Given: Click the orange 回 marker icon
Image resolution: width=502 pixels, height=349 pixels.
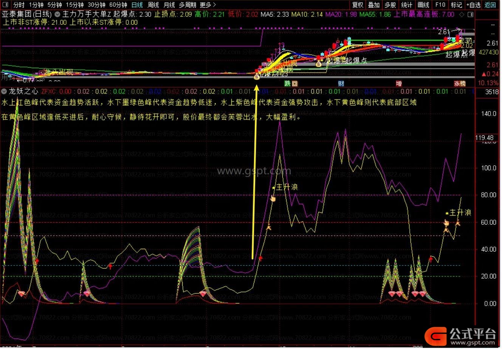Looking at the screenshot, I should [295, 84].
